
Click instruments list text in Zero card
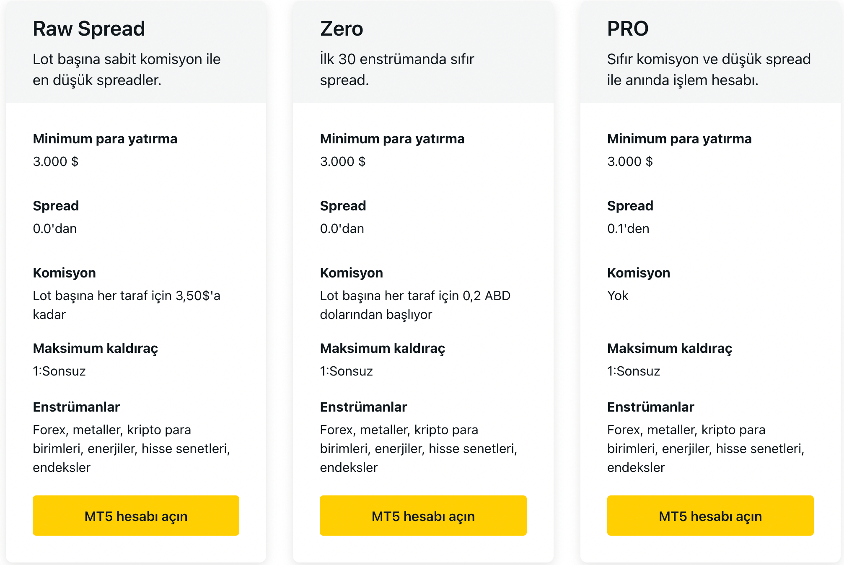(419, 448)
